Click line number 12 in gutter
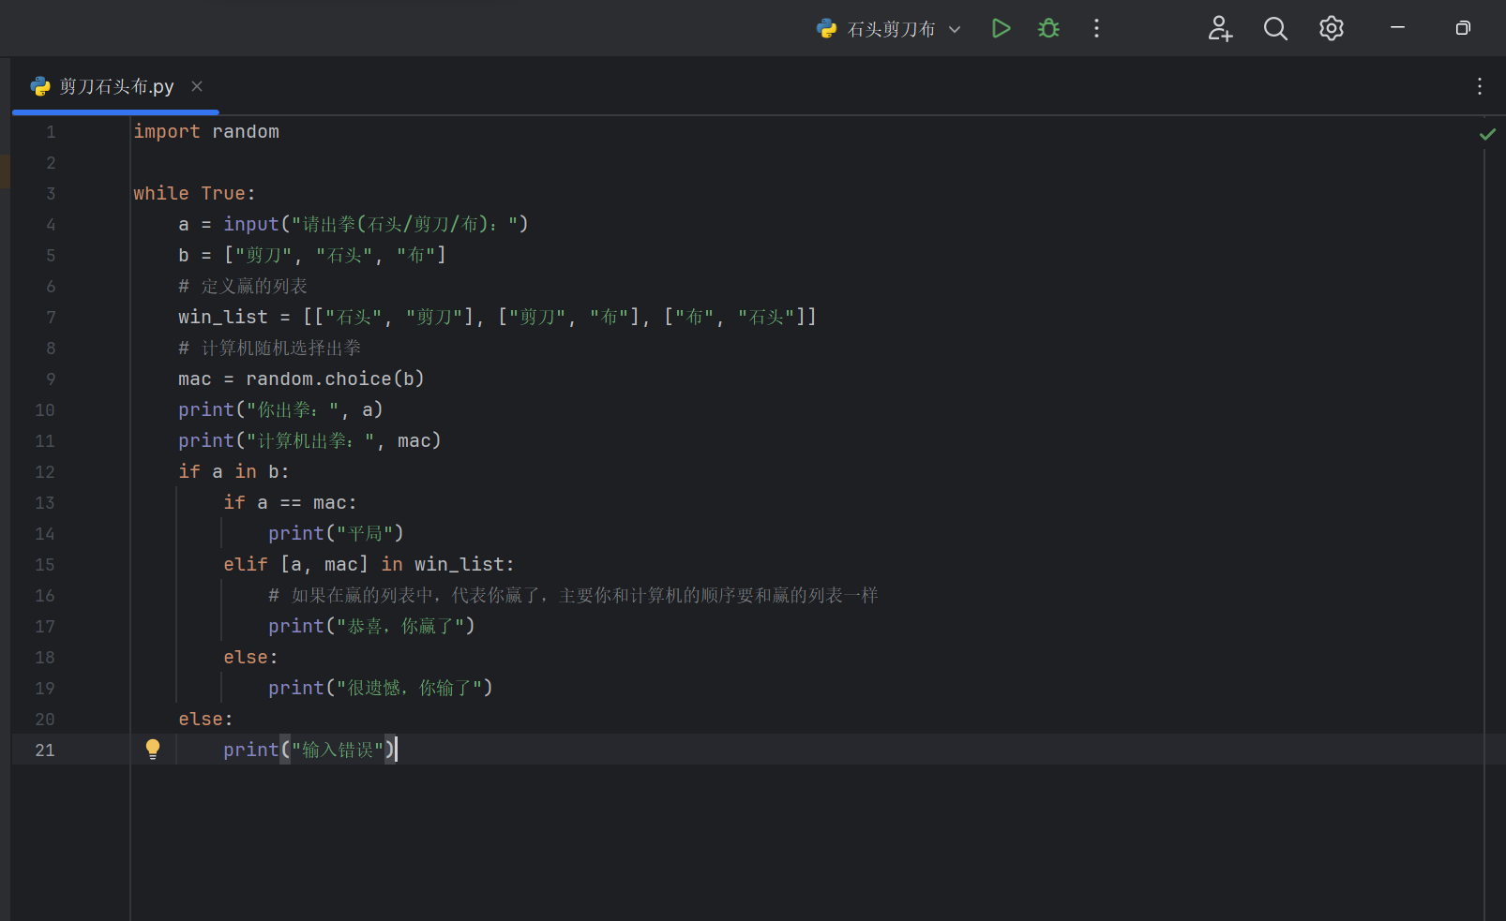Viewport: 1506px width, 921px height. tap(45, 472)
